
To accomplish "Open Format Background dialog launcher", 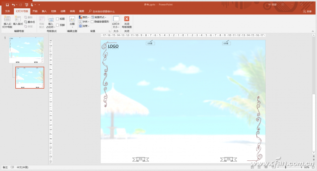I will point(109,31).
